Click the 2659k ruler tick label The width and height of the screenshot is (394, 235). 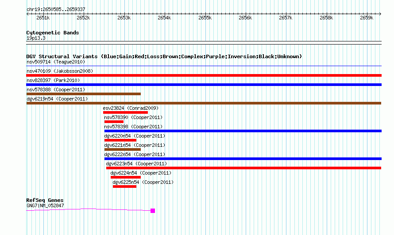[x=367, y=18]
